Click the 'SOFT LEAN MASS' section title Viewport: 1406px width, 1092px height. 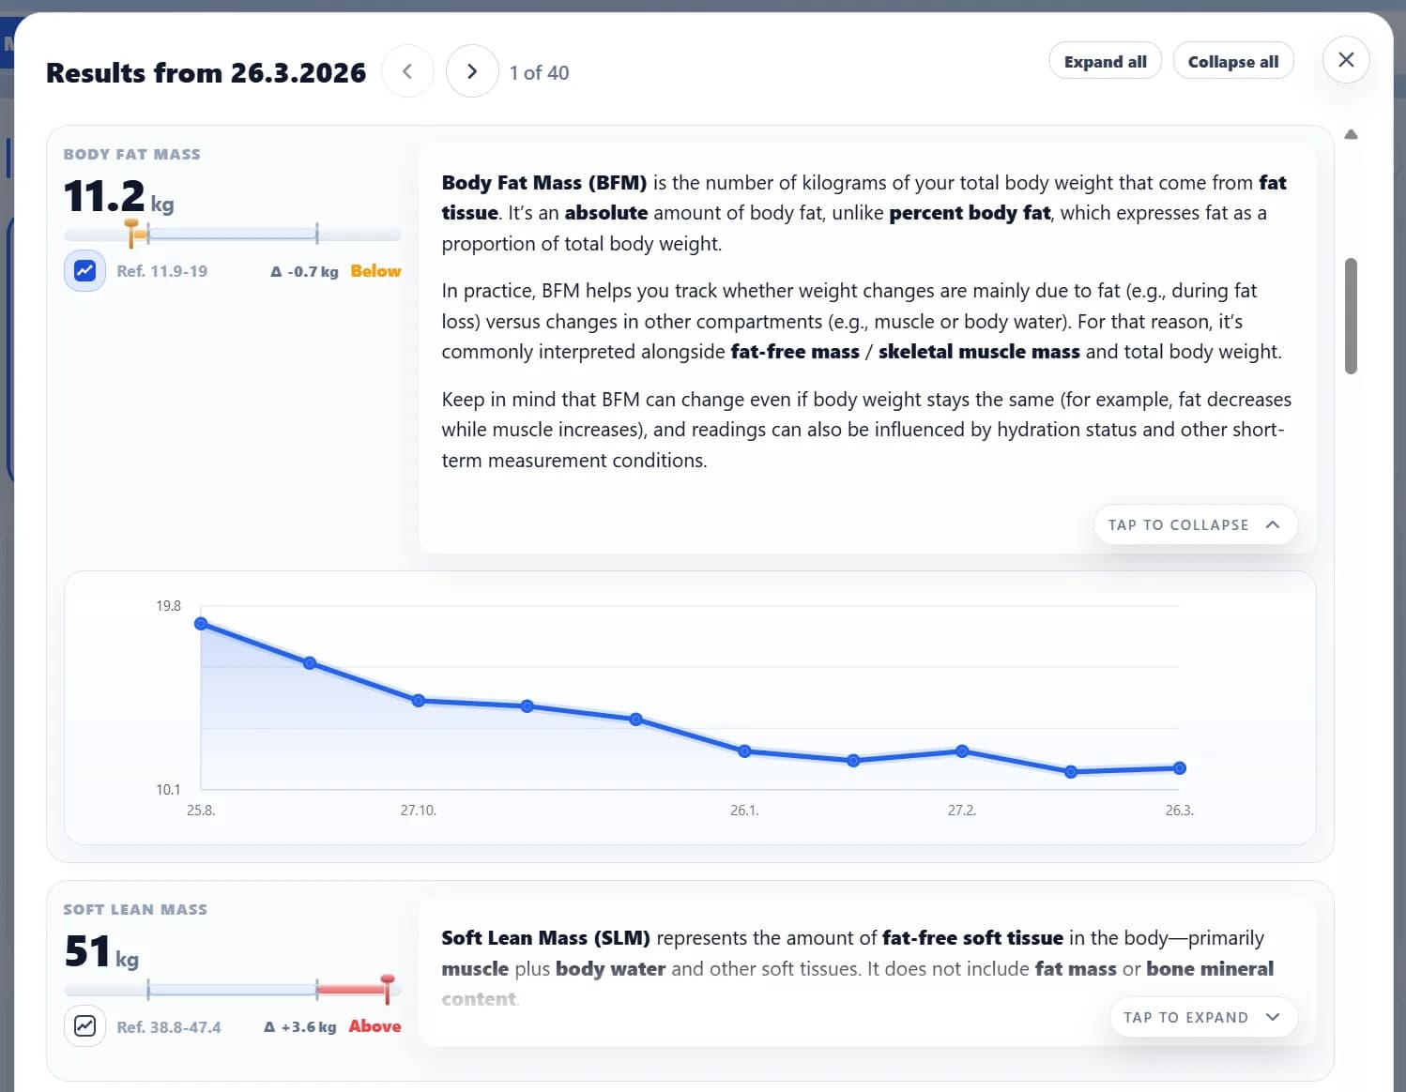point(135,909)
